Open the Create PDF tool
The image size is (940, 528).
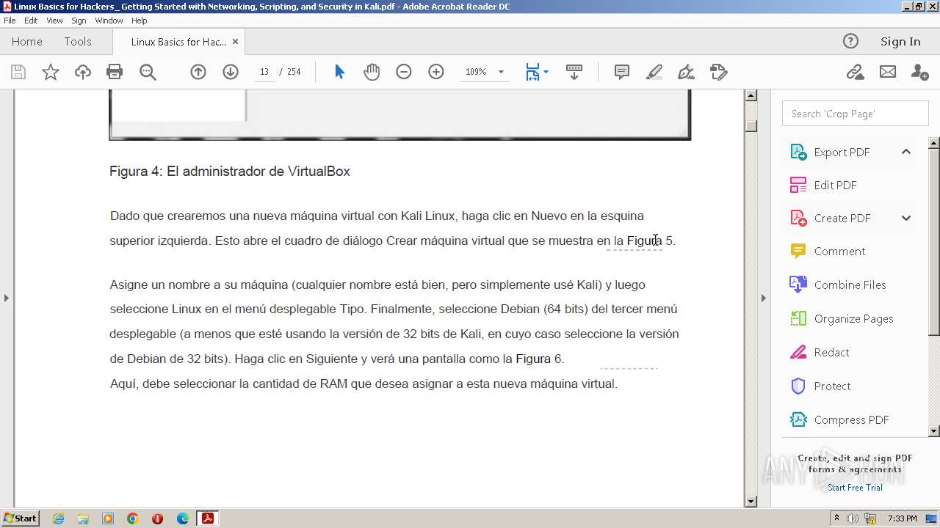[x=842, y=218]
